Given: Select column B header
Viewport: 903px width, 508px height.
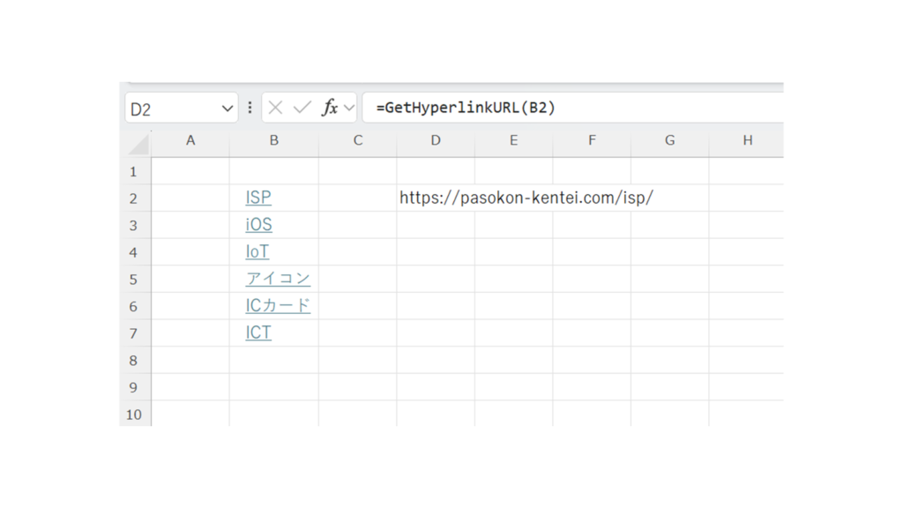Looking at the screenshot, I should (x=273, y=140).
